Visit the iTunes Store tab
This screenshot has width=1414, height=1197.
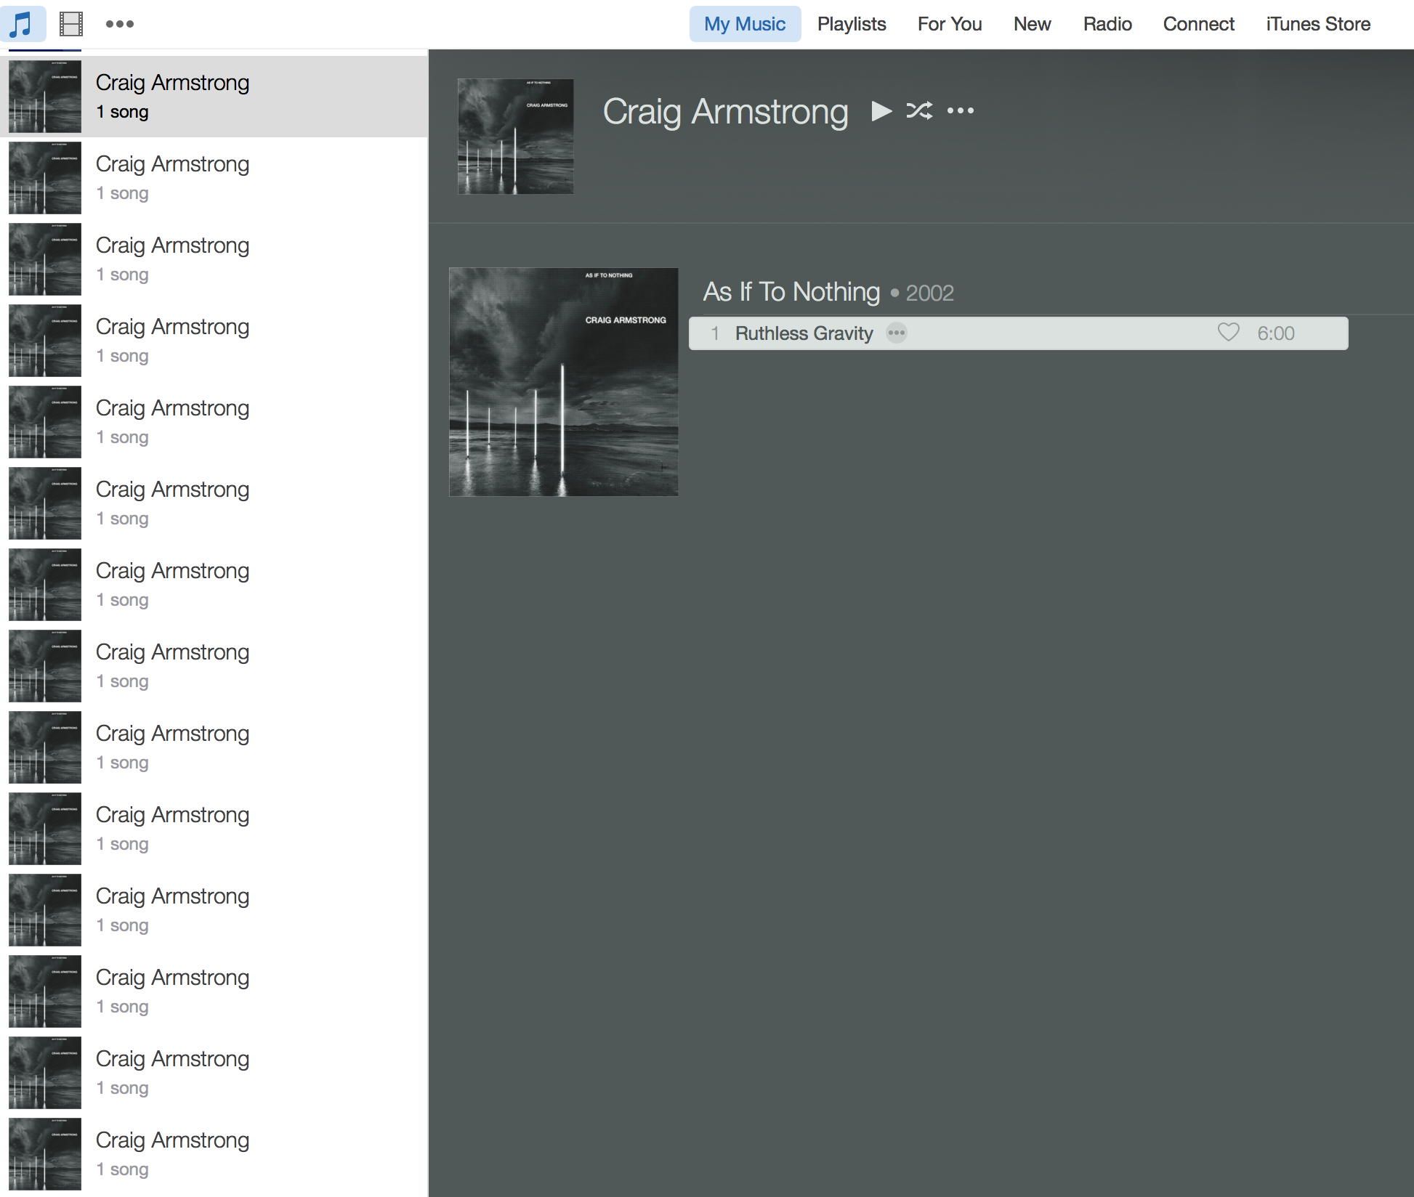pos(1317,24)
